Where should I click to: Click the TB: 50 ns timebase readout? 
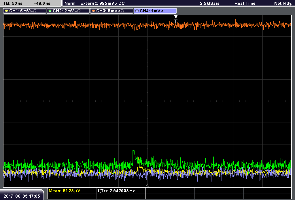point(13,3)
